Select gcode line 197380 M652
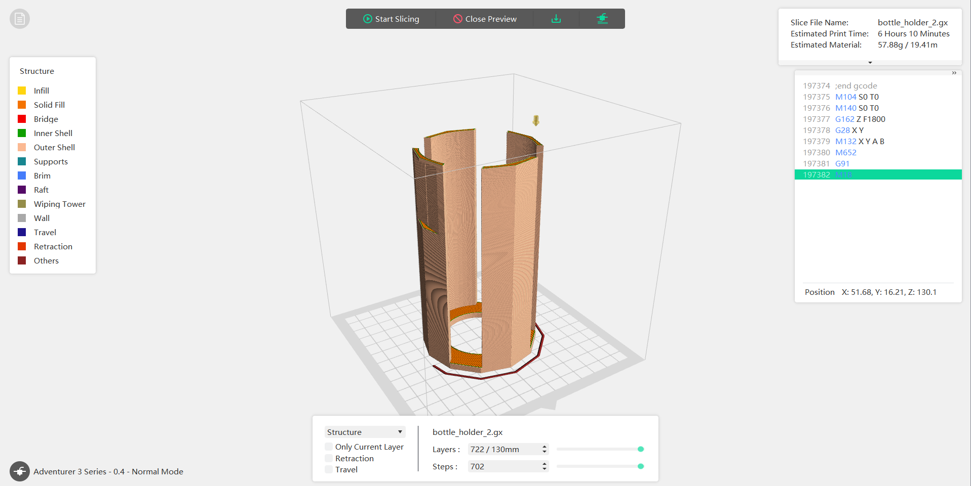This screenshot has height=486, width=971. tap(878, 152)
